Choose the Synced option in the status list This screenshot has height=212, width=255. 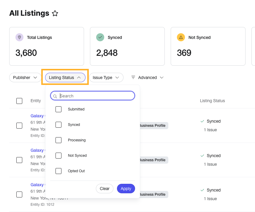[74, 125]
